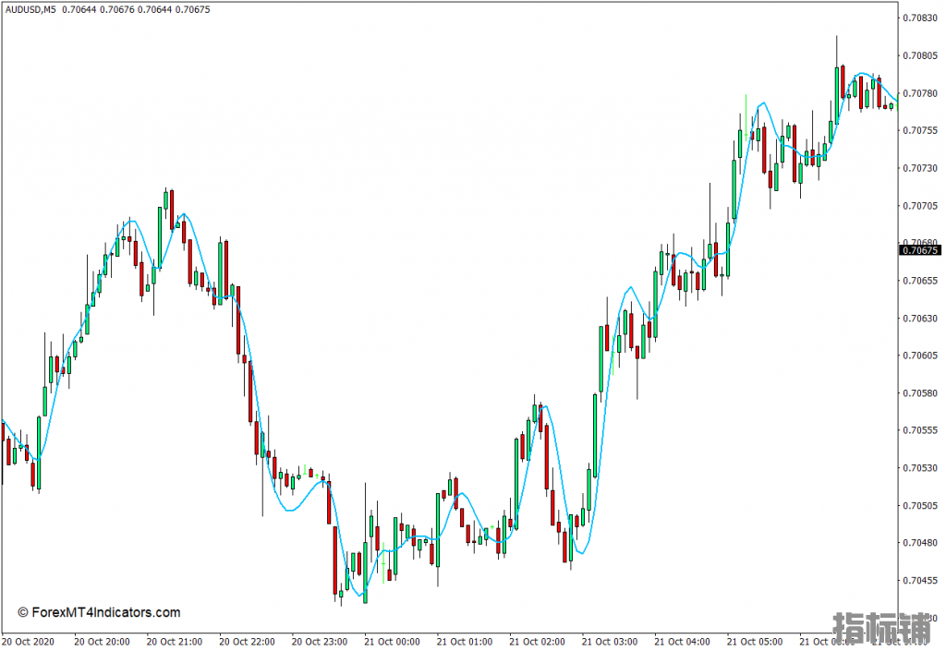The height and width of the screenshot is (651, 946).
Task: Click the 21 Oct 02:00 time label
Action: click(x=537, y=642)
